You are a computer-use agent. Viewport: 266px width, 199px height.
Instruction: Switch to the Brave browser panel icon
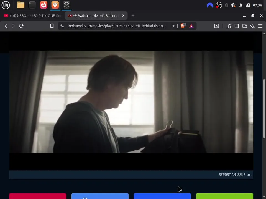point(55,5)
